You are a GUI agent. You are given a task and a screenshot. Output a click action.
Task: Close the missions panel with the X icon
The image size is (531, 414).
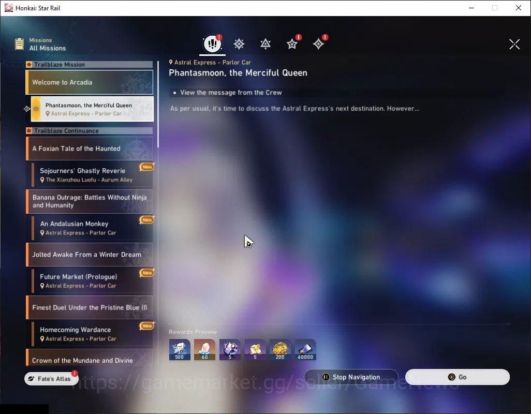[514, 44]
